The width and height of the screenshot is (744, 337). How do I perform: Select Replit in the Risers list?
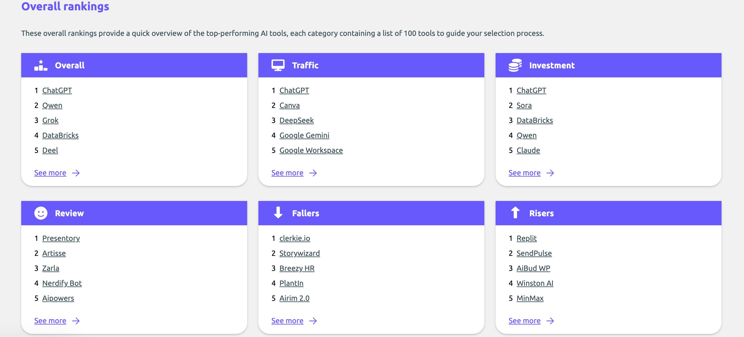click(526, 238)
